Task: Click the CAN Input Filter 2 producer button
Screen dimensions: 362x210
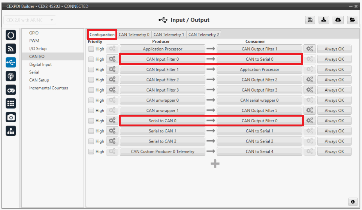Action: point(162,80)
